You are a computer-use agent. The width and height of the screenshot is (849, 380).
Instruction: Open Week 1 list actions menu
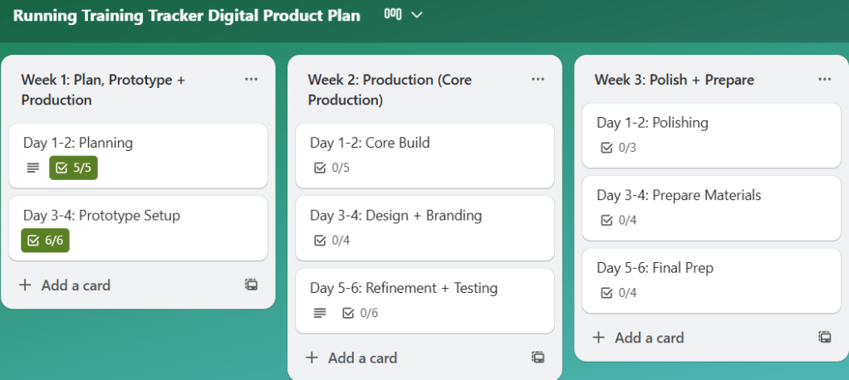(251, 79)
